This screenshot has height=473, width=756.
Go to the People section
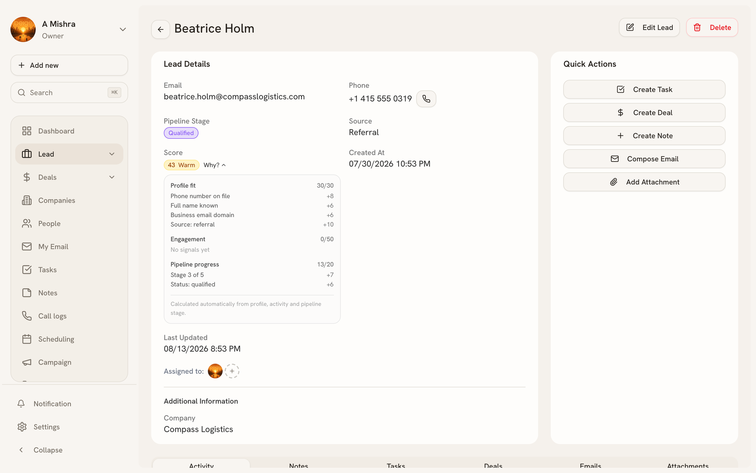click(x=69, y=224)
